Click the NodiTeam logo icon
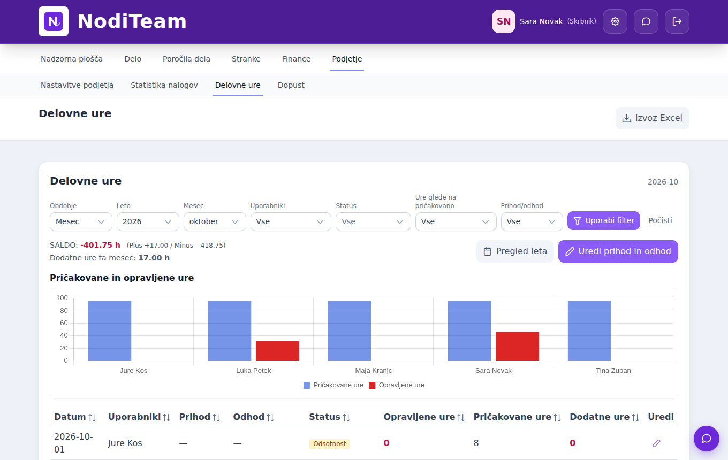The width and height of the screenshot is (728, 460). pyautogui.click(x=54, y=21)
